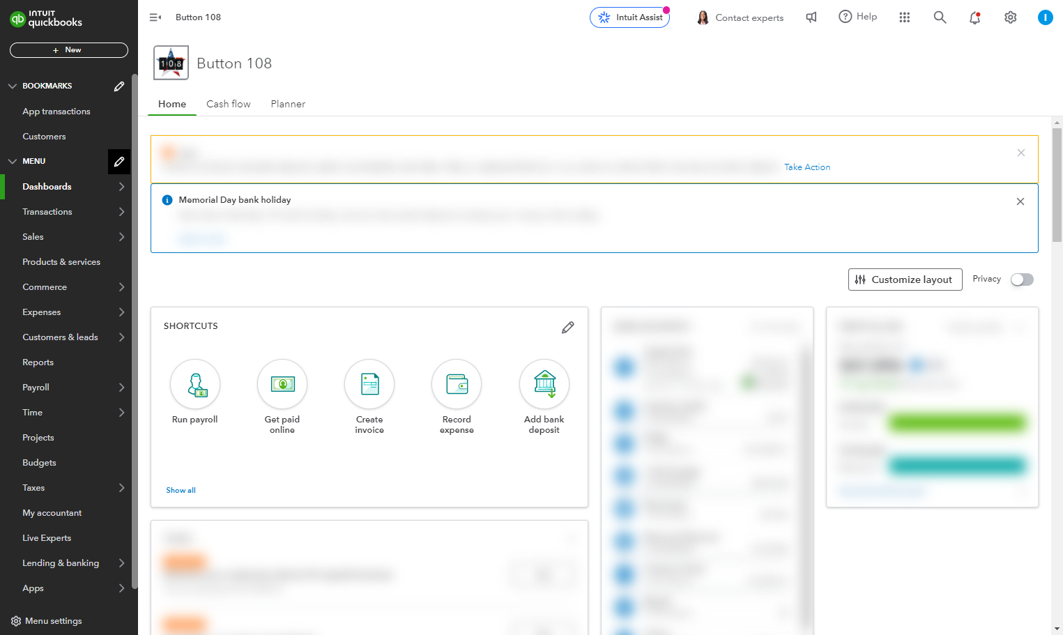This screenshot has width=1063, height=635.
Task: Click the Button 108 company logo thumbnail
Action: (x=171, y=63)
